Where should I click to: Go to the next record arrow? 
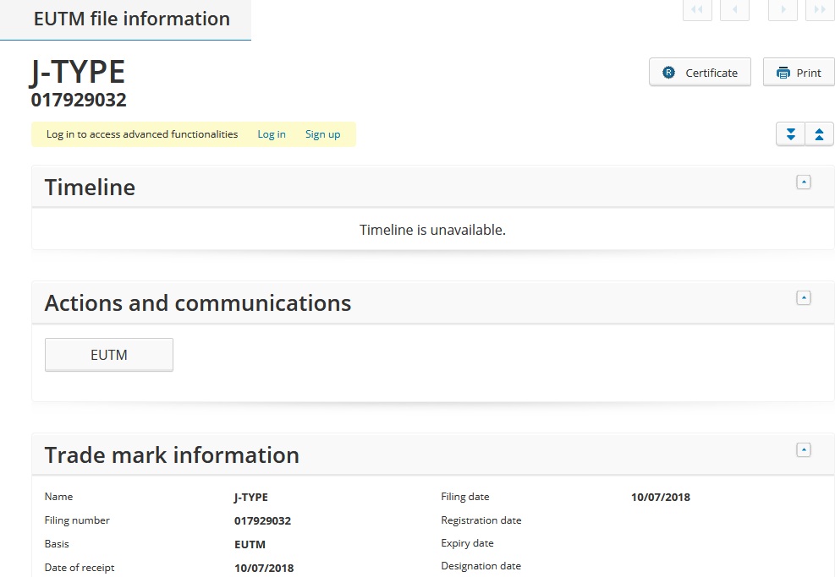pyautogui.click(x=783, y=9)
